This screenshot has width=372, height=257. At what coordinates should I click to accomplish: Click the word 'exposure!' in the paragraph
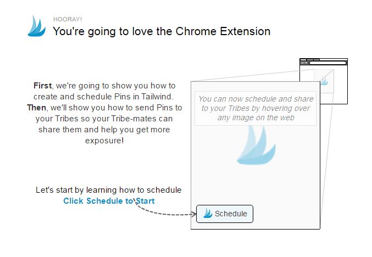pos(104,141)
